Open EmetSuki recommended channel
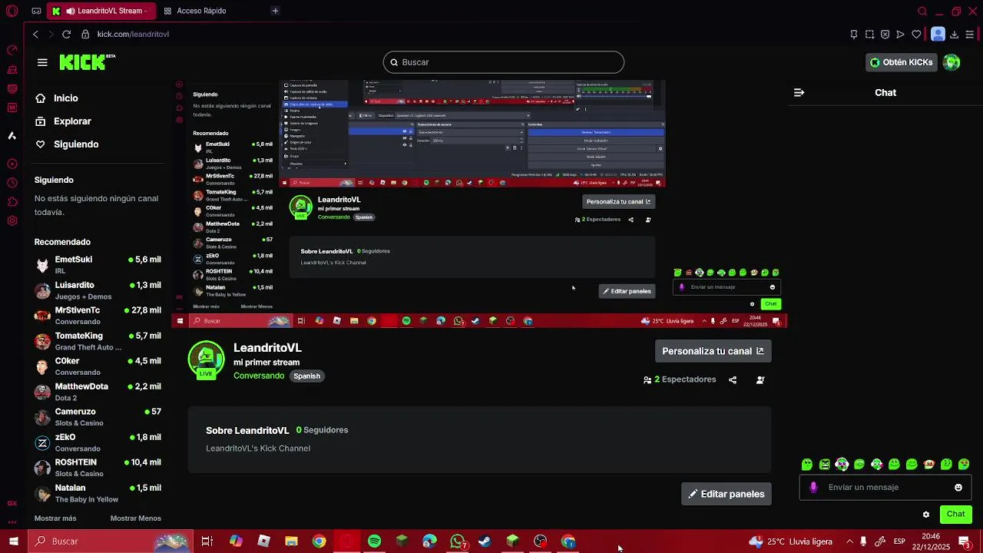Viewport: 983px width, 553px height. (x=98, y=265)
